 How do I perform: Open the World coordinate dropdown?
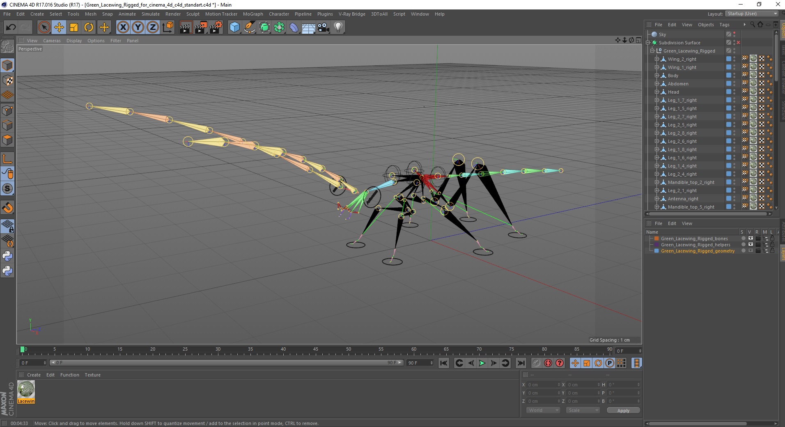click(x=543, y=410)
